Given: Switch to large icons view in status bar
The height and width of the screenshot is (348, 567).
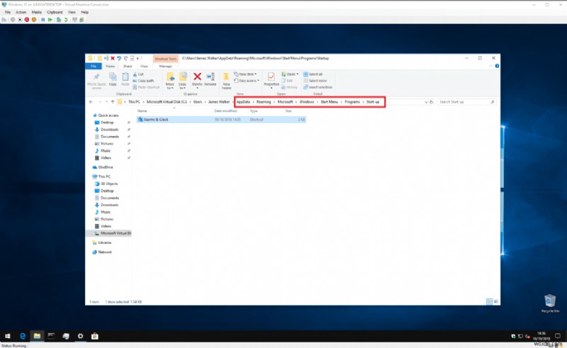Looking at the screenshot, I should pos(495,301).
